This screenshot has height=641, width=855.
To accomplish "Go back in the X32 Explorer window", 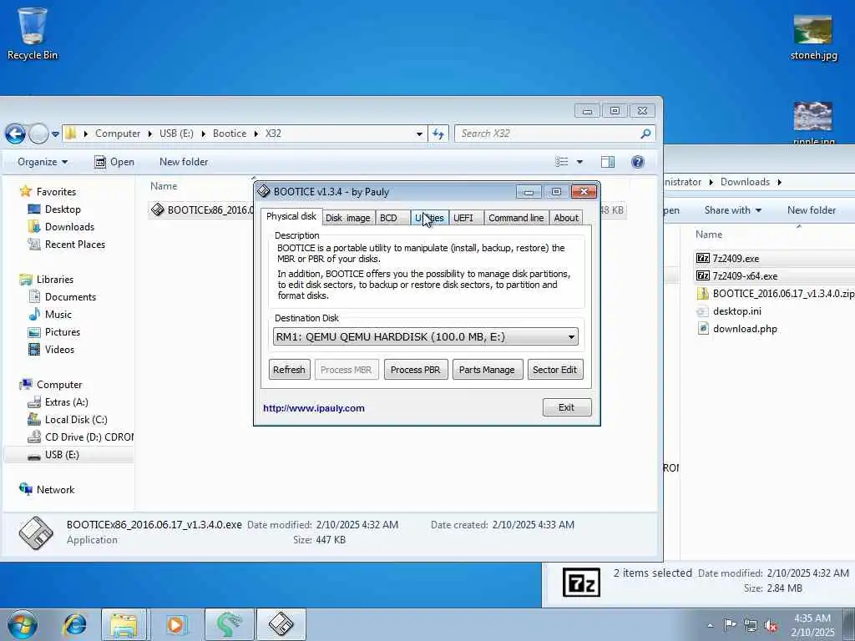I will point(15,134).
